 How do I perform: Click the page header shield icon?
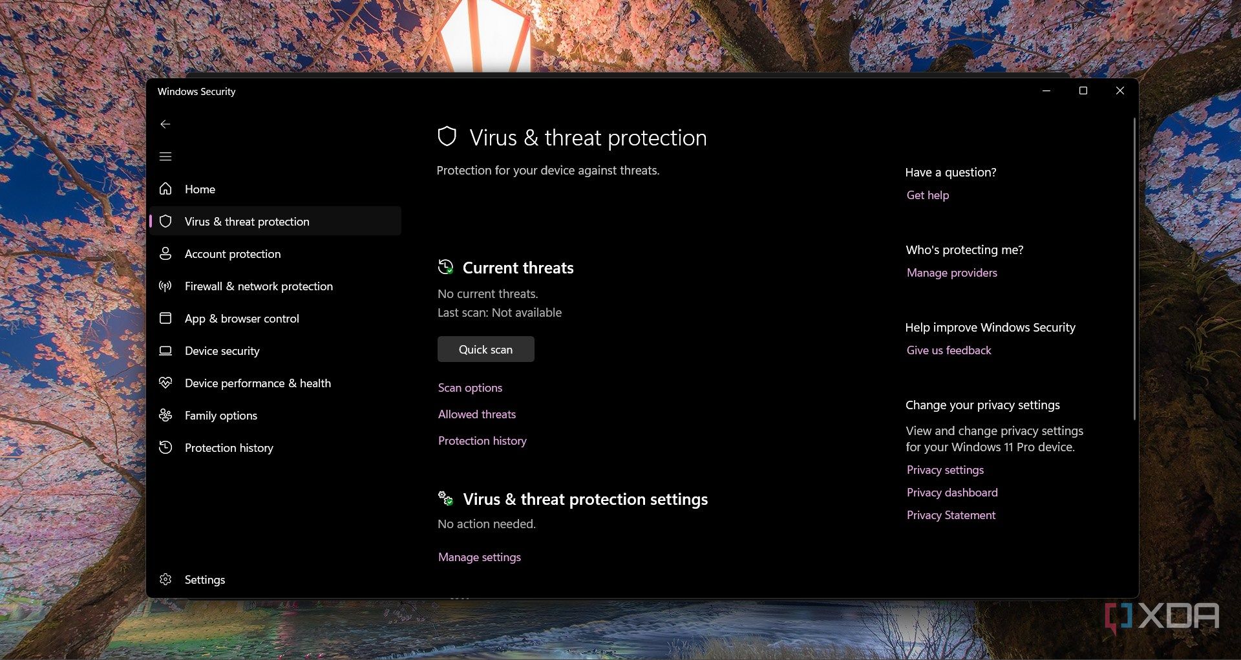click(447, 136)
